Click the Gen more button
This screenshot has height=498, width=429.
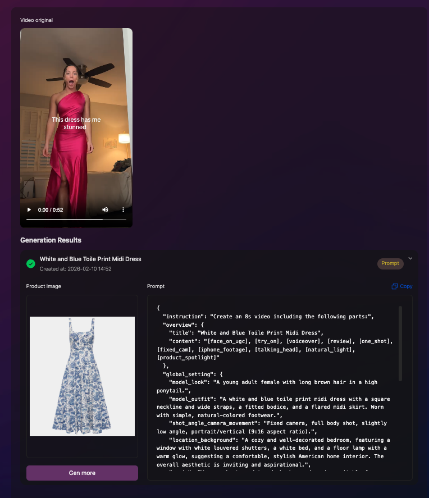(82, 473)
